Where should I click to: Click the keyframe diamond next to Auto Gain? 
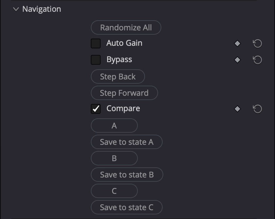237,43
